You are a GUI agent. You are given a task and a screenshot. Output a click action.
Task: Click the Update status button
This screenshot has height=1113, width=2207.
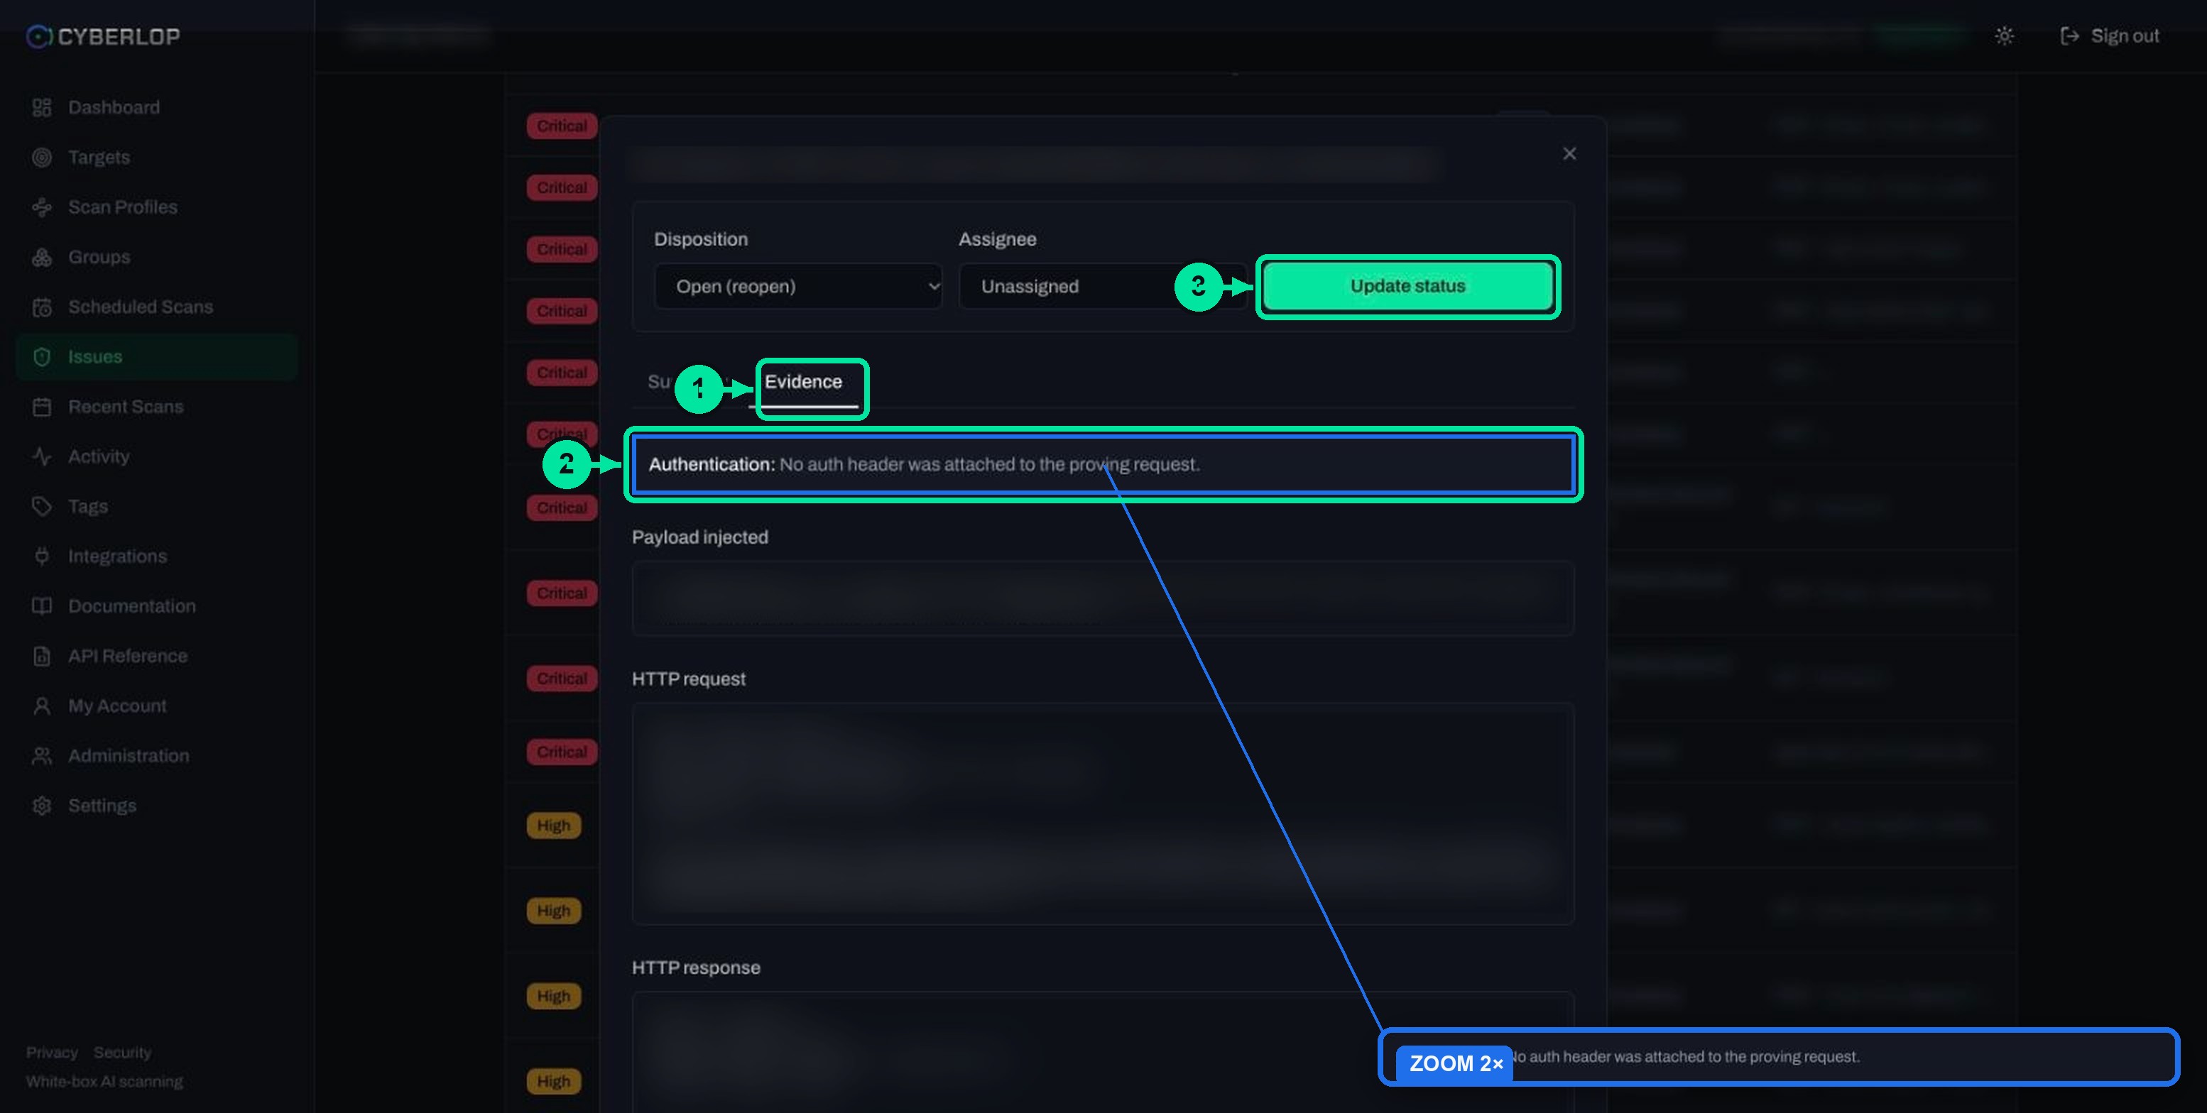[1407, 286]
